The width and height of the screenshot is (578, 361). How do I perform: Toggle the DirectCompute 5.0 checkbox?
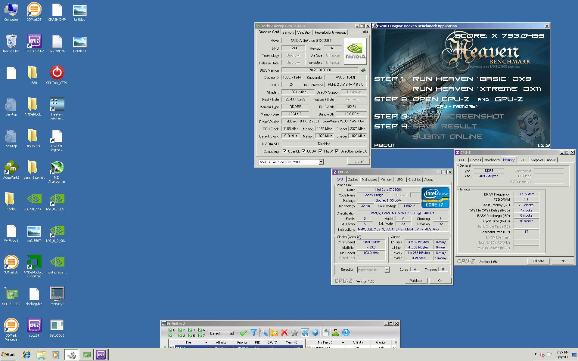(337, 151)
